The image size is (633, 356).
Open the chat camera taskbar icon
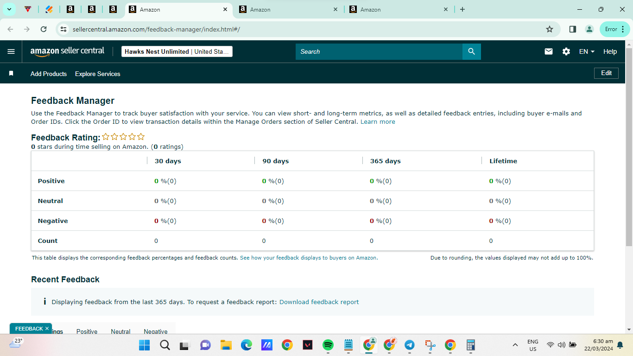click(x=205, y=345)
